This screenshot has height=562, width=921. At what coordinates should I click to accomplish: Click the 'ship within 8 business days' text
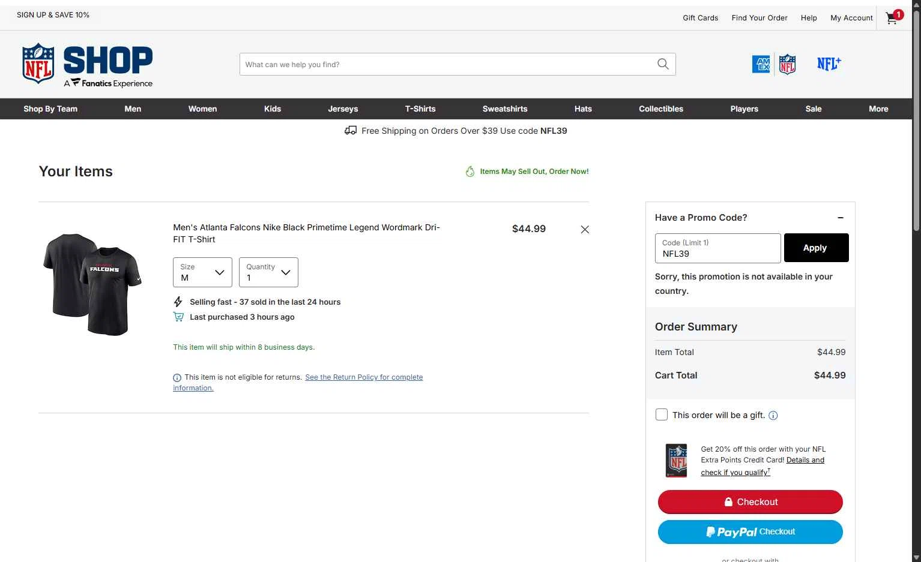244,347
